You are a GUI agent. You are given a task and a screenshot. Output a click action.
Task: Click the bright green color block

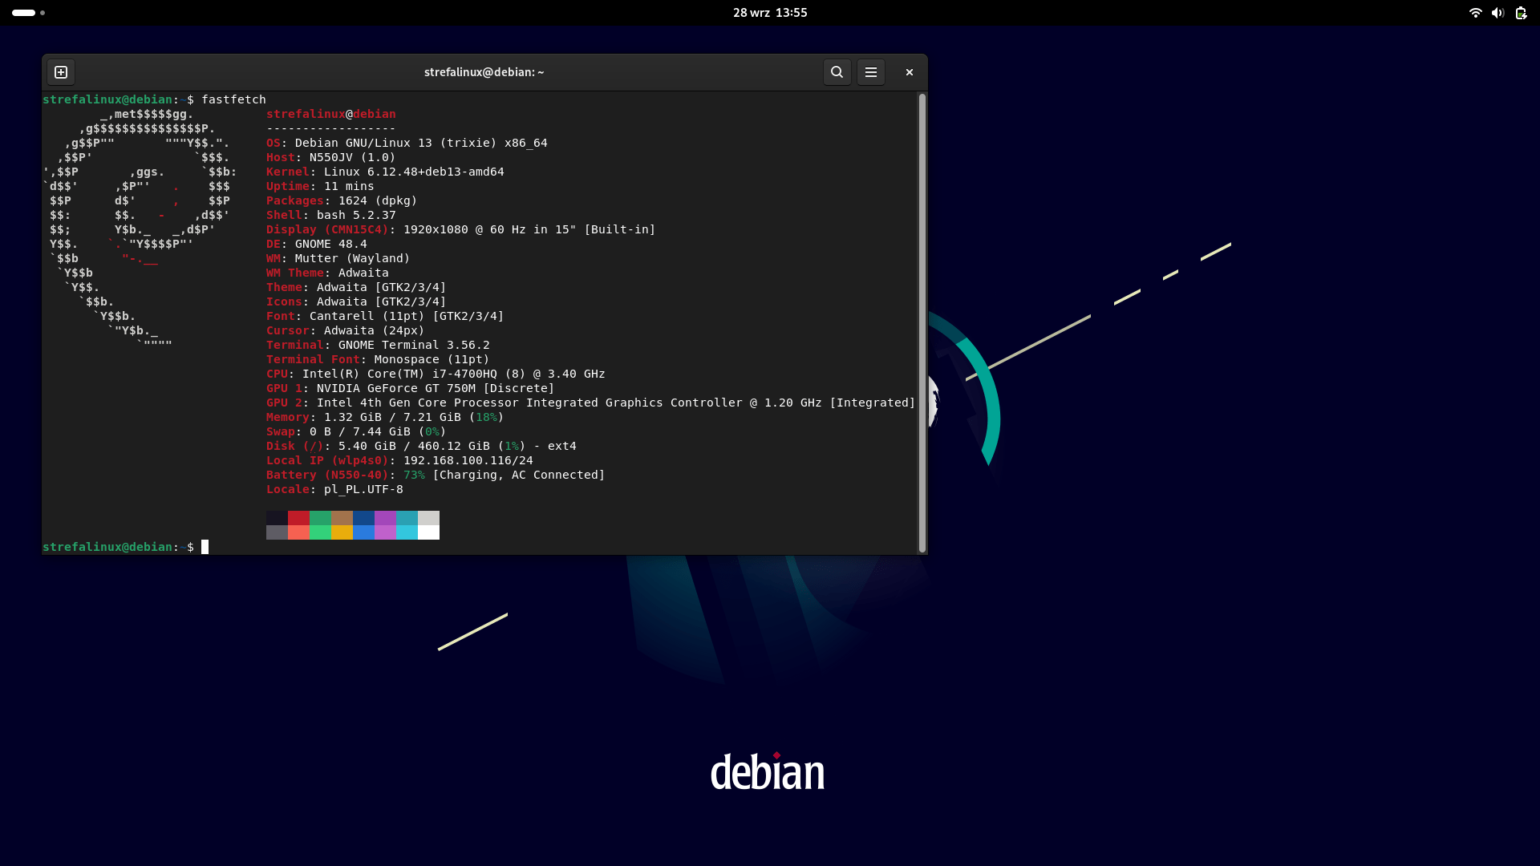point(320,532)
